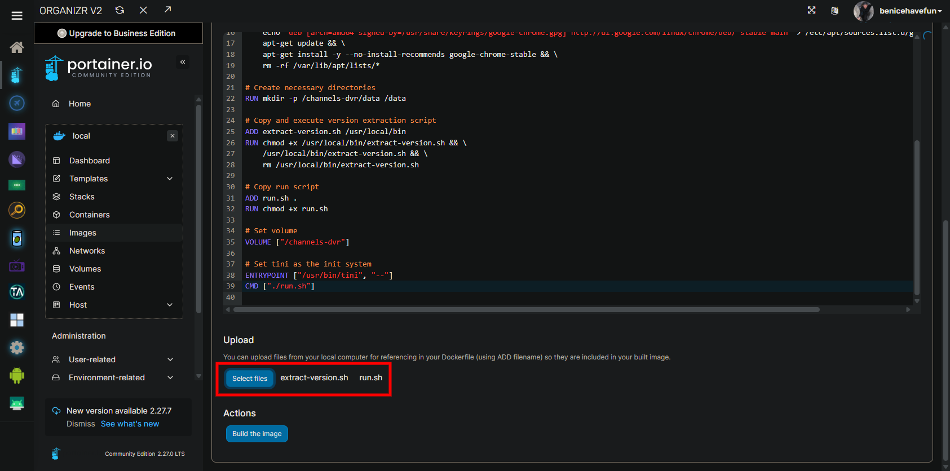The width and height of the screenshot is (950, 471).
Task: Open the language translation icon
Action: click(834, 11)
